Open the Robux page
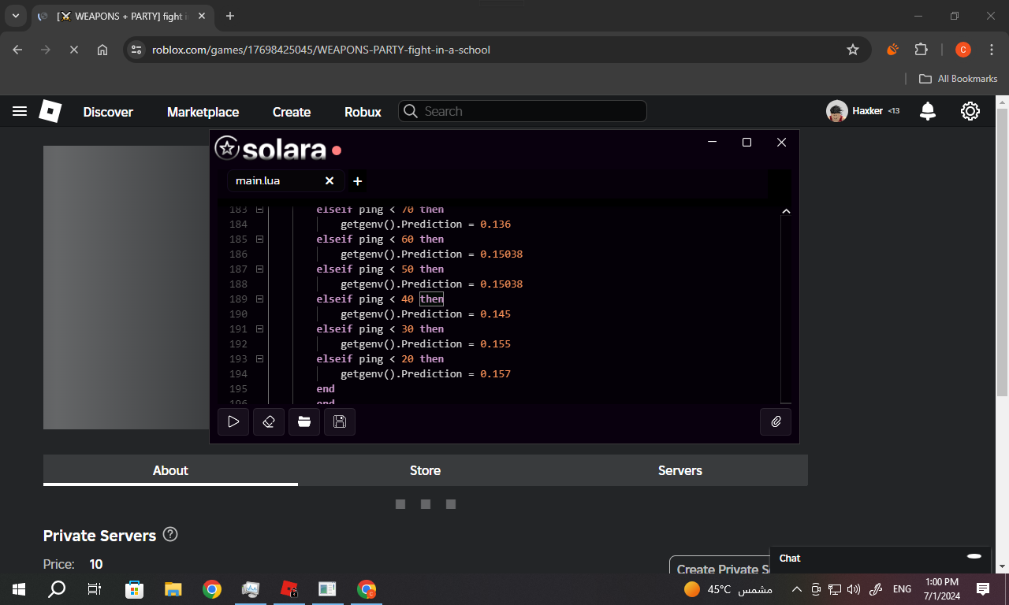This screenshot has width=1009, height=605. (363, 112)
